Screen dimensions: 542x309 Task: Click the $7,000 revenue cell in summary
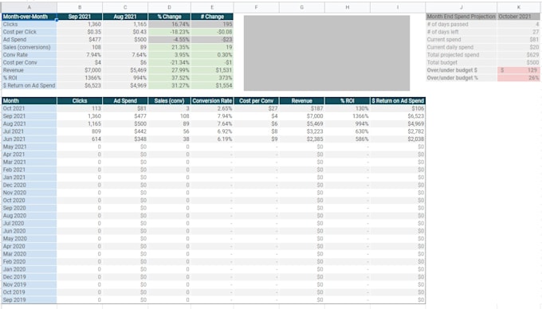[80, 70]
